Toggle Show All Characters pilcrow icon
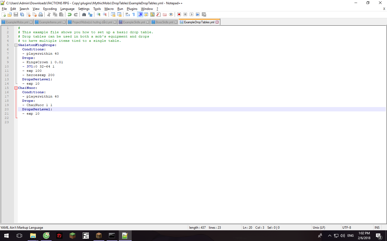Image resolution: width=387 pixels, height=241 pixels. click(134, 14)
